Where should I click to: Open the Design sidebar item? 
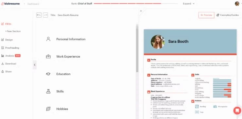[9, 40]
